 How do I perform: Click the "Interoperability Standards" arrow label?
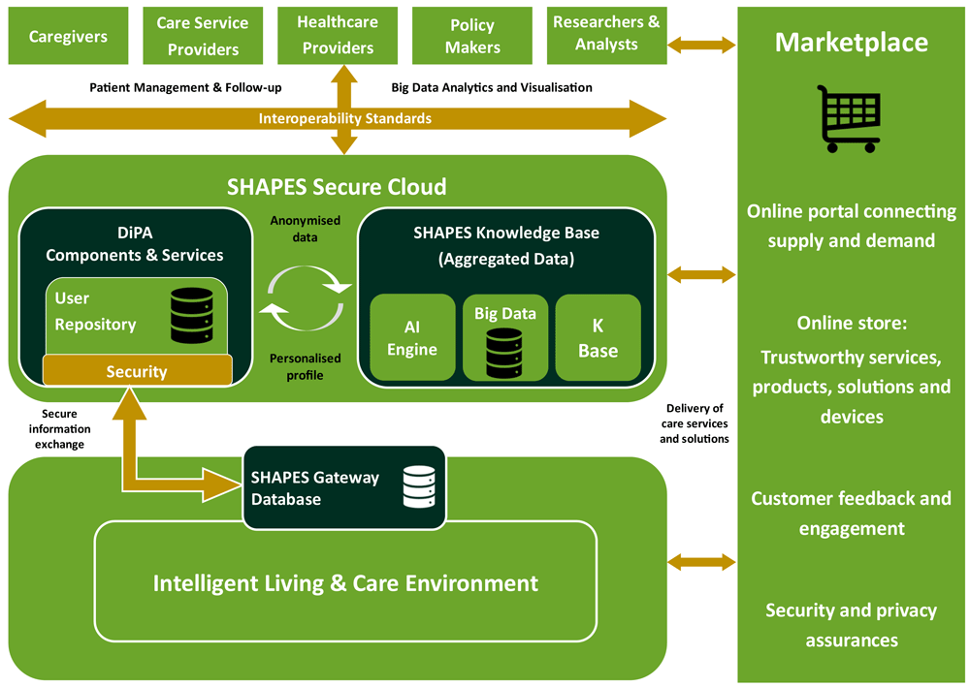pyautogui.click(x=345, y=118)
